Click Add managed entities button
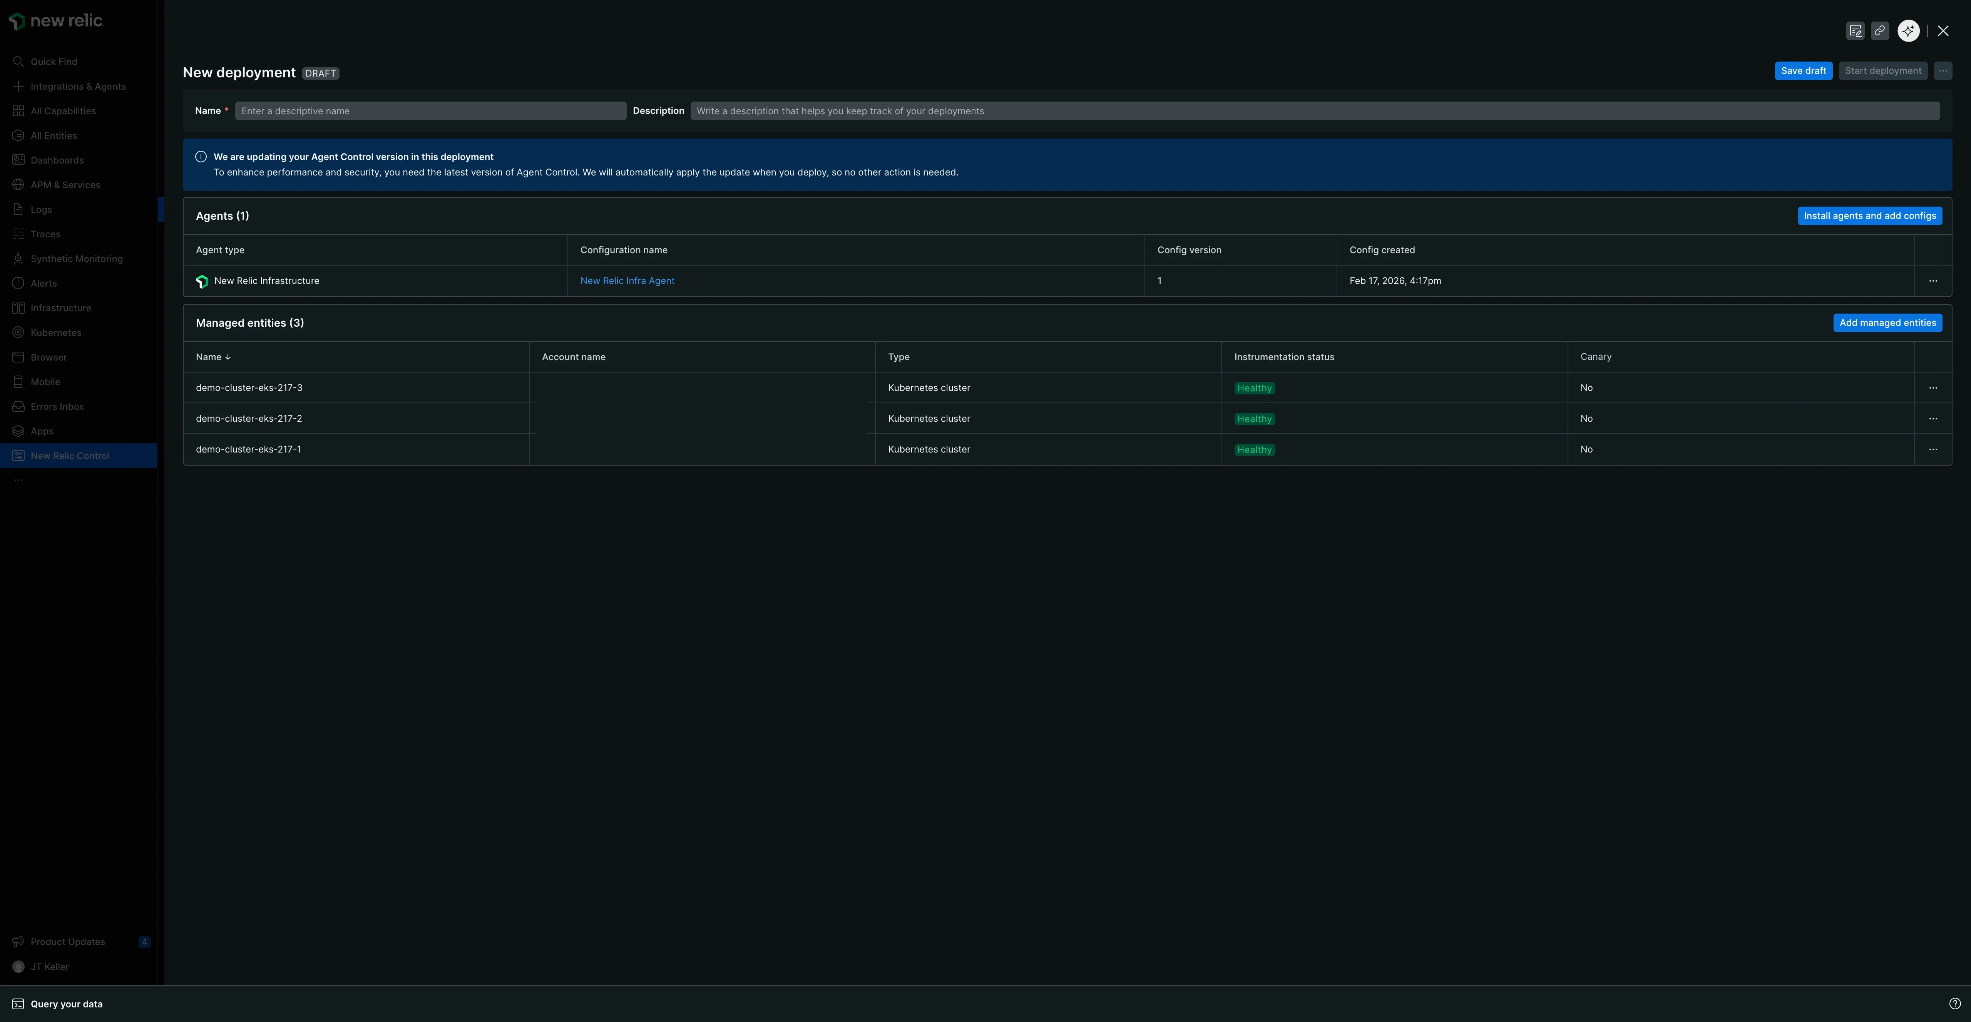 (x=1887, y=323)
